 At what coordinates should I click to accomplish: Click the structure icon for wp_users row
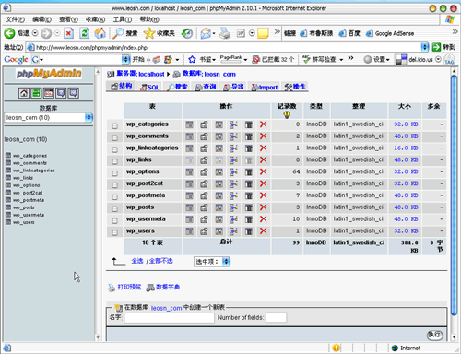click(x=204, y=231)
